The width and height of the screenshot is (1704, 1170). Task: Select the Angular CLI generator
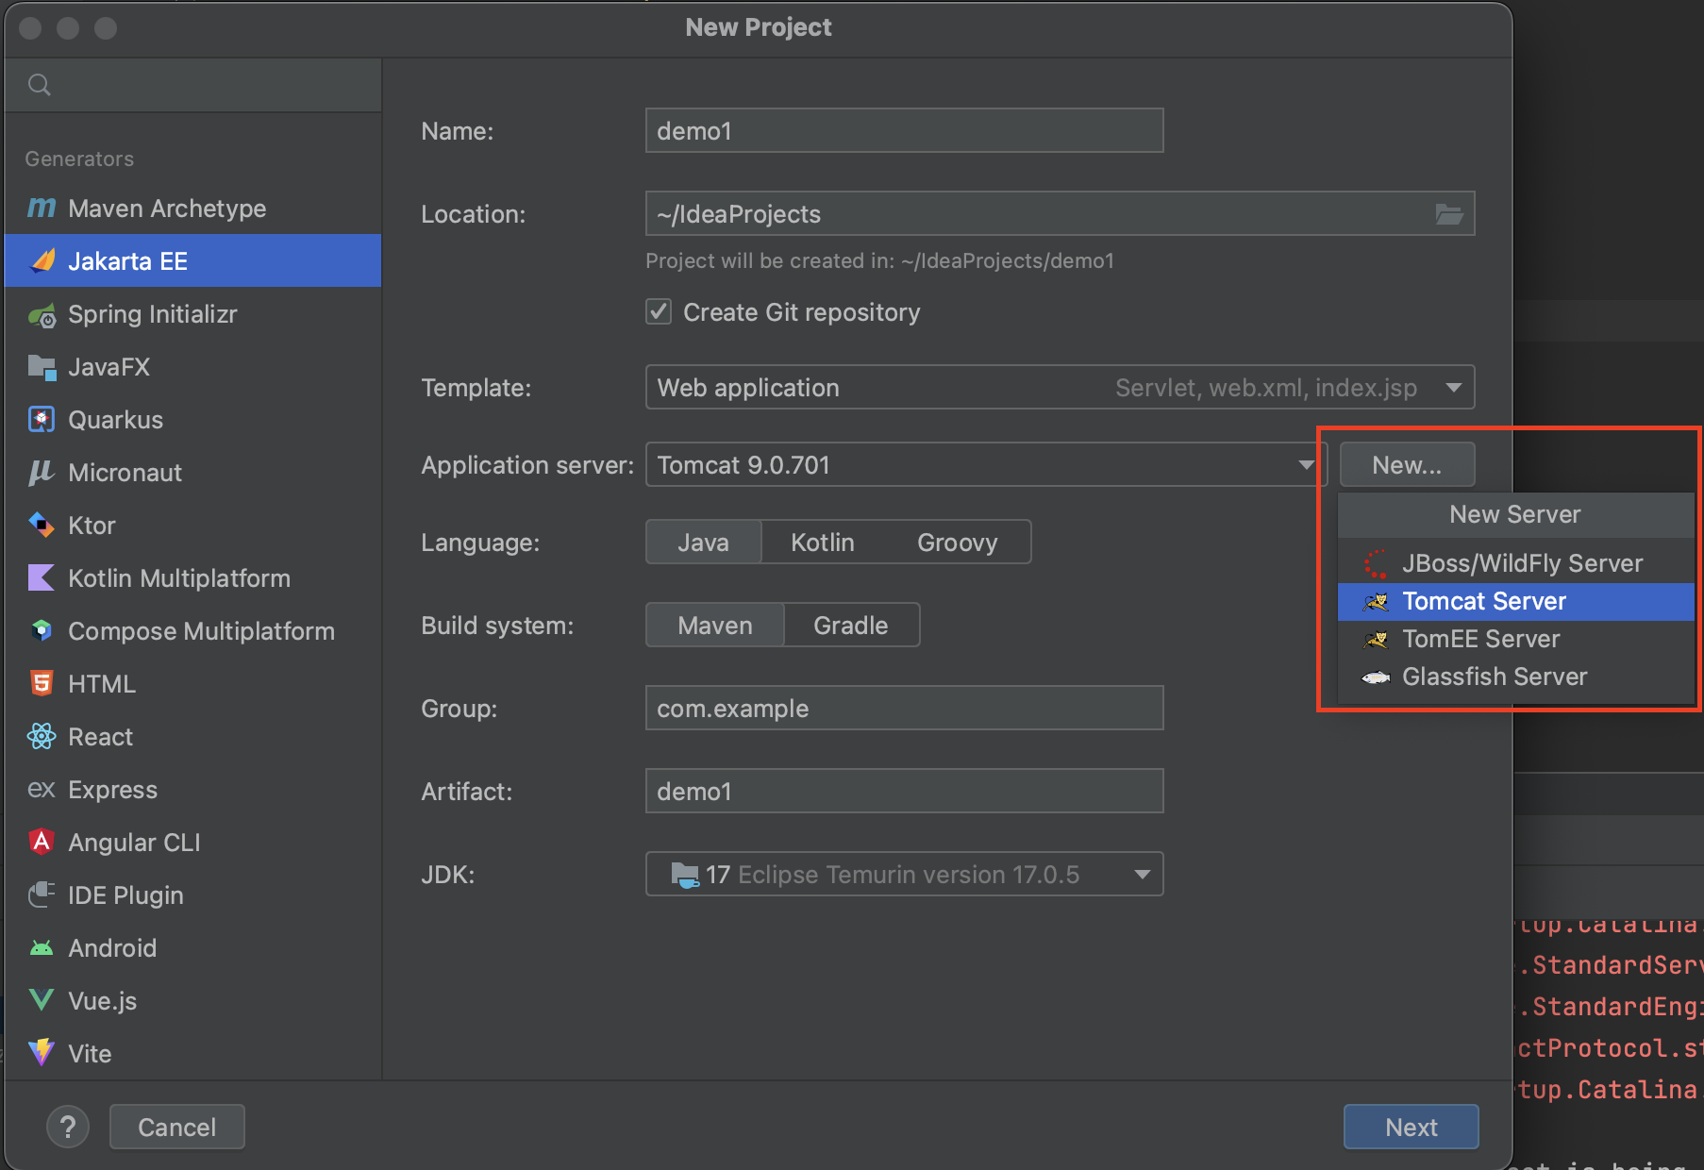point(193,843)
